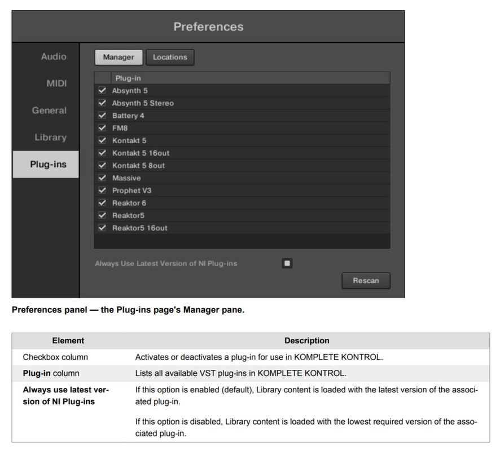The width and height of the screenshot is (500, 451).
Task: Click the Always use latest version table cell
Action: 65,396
